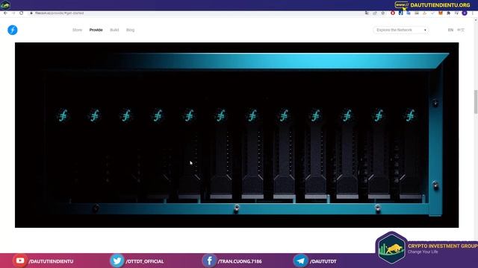Open the browser three-dot menu

pos(473,13)
